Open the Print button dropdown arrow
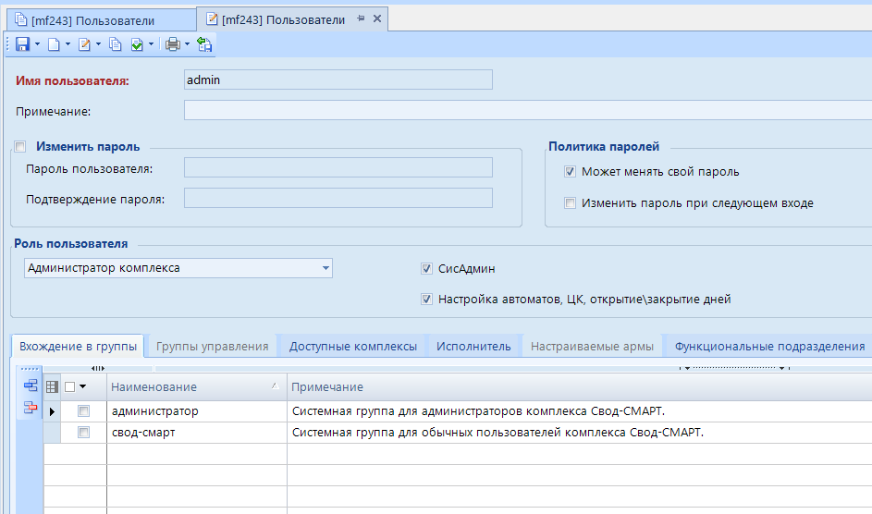Image resolution: width=872 pixels, height=514 pixels. click(x=188, y=43)
